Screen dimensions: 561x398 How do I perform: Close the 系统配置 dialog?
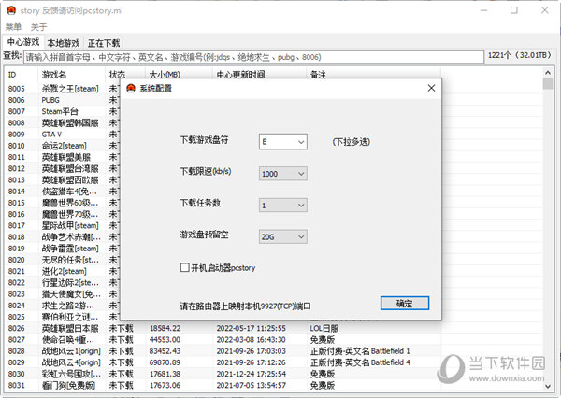pyautogui.click(x=429, y=88)
